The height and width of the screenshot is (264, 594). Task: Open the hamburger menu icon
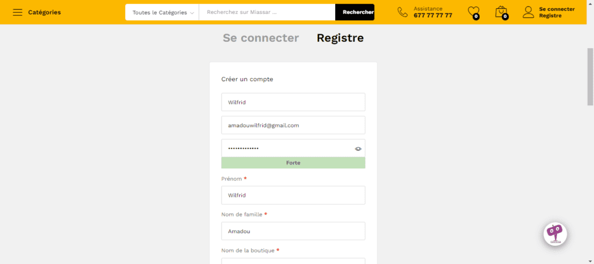[17, 12]
